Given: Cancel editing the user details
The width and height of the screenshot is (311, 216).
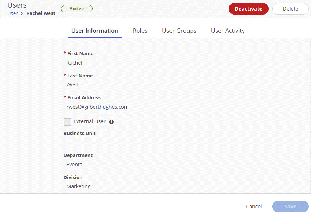Looking at the screenshot, I should 254,207.
